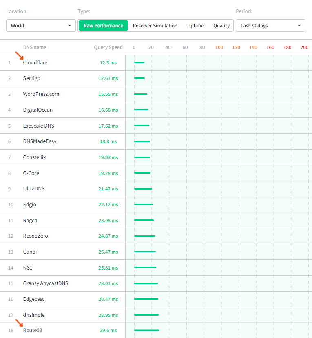Click the dnsimple row name
The height and width of the screenshot is (338, 312).
coord(34,315)
